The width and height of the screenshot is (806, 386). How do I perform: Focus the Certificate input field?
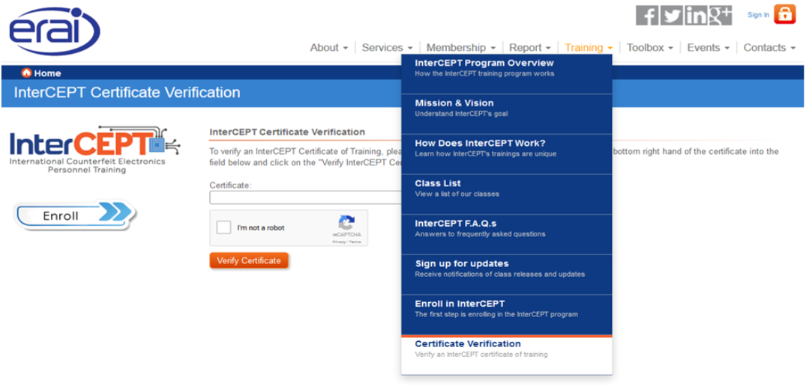[x=305, y=198]
